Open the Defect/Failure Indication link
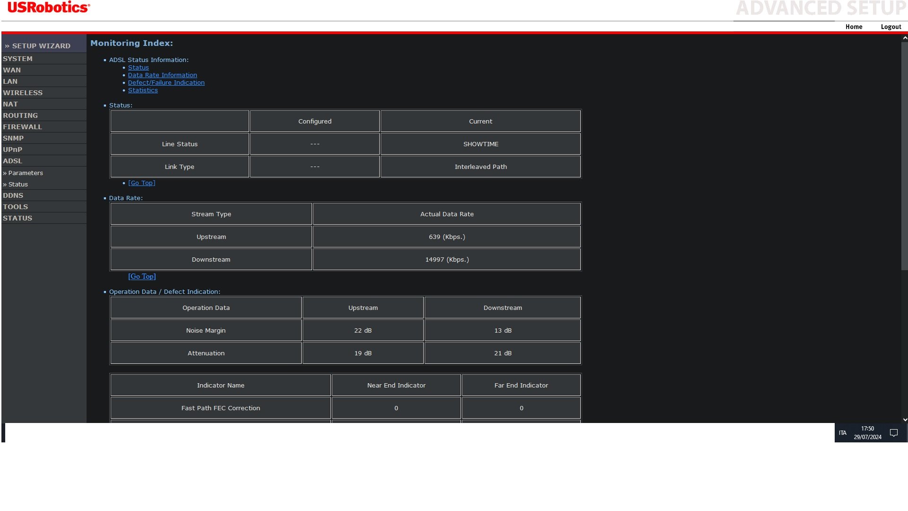The width and height of the screenshot is (908, 511). [x=166, y=83]
